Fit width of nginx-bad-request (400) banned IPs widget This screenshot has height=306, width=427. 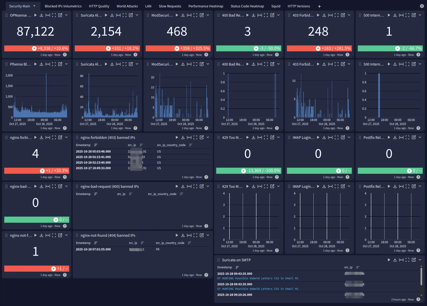pyautogui.click(x=189, y=186)
